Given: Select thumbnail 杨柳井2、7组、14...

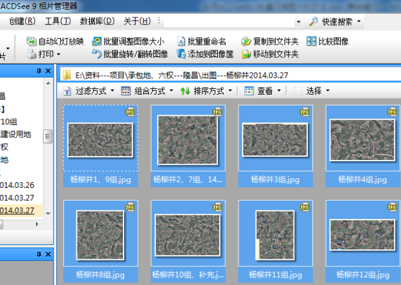Looking at the screenshot, I should [x=188, y=146].
